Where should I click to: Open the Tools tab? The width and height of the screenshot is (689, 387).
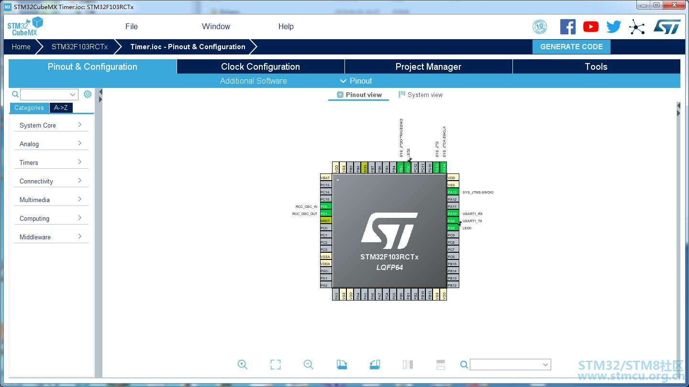596,66
